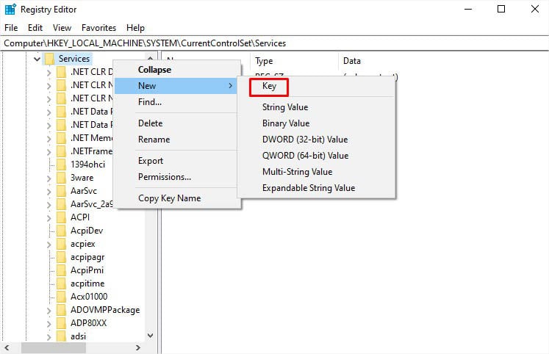549x354 pixels.
Task: Choose Key from the New submenu
Action: (269, 86)
